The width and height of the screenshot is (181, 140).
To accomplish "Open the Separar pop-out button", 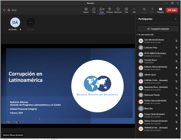I will [86, 10].
